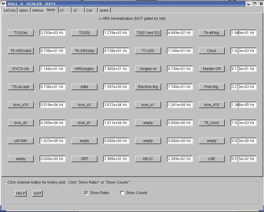Viewport: 264px width, 212px height.
Task: Open the spare tab
Action: [x=104, y=10]
